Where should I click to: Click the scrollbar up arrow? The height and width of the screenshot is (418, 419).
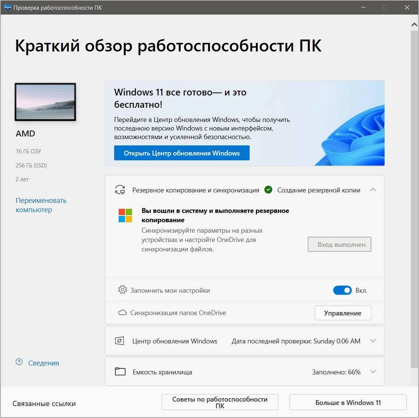pos(414,25)
